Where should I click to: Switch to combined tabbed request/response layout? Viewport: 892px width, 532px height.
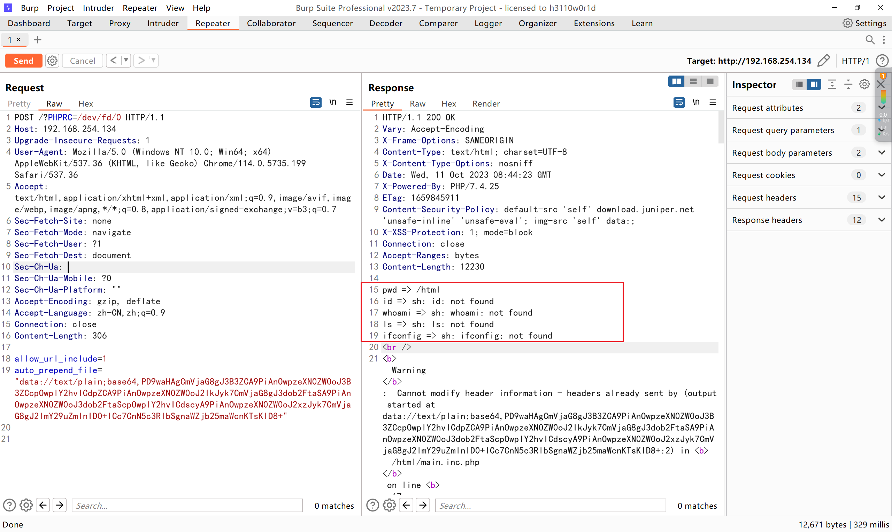pyautogui.click(x=710, y=81)
